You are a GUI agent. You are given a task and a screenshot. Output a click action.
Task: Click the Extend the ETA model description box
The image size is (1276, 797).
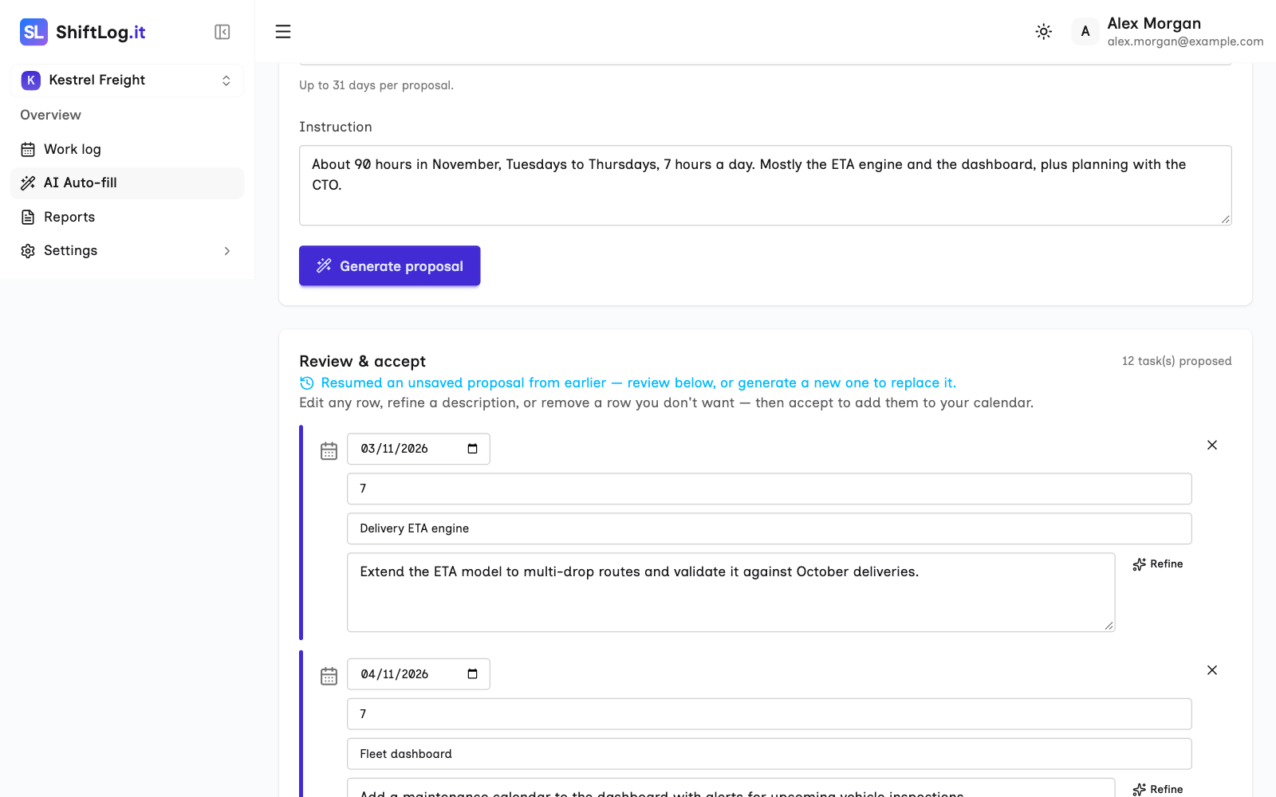[x=731, y=592]
